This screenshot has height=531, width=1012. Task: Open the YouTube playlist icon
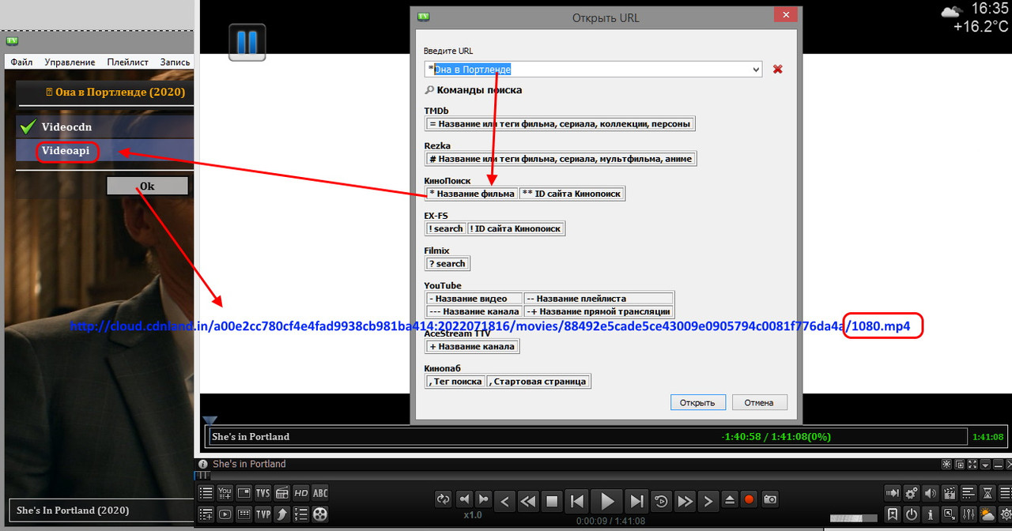225,493
